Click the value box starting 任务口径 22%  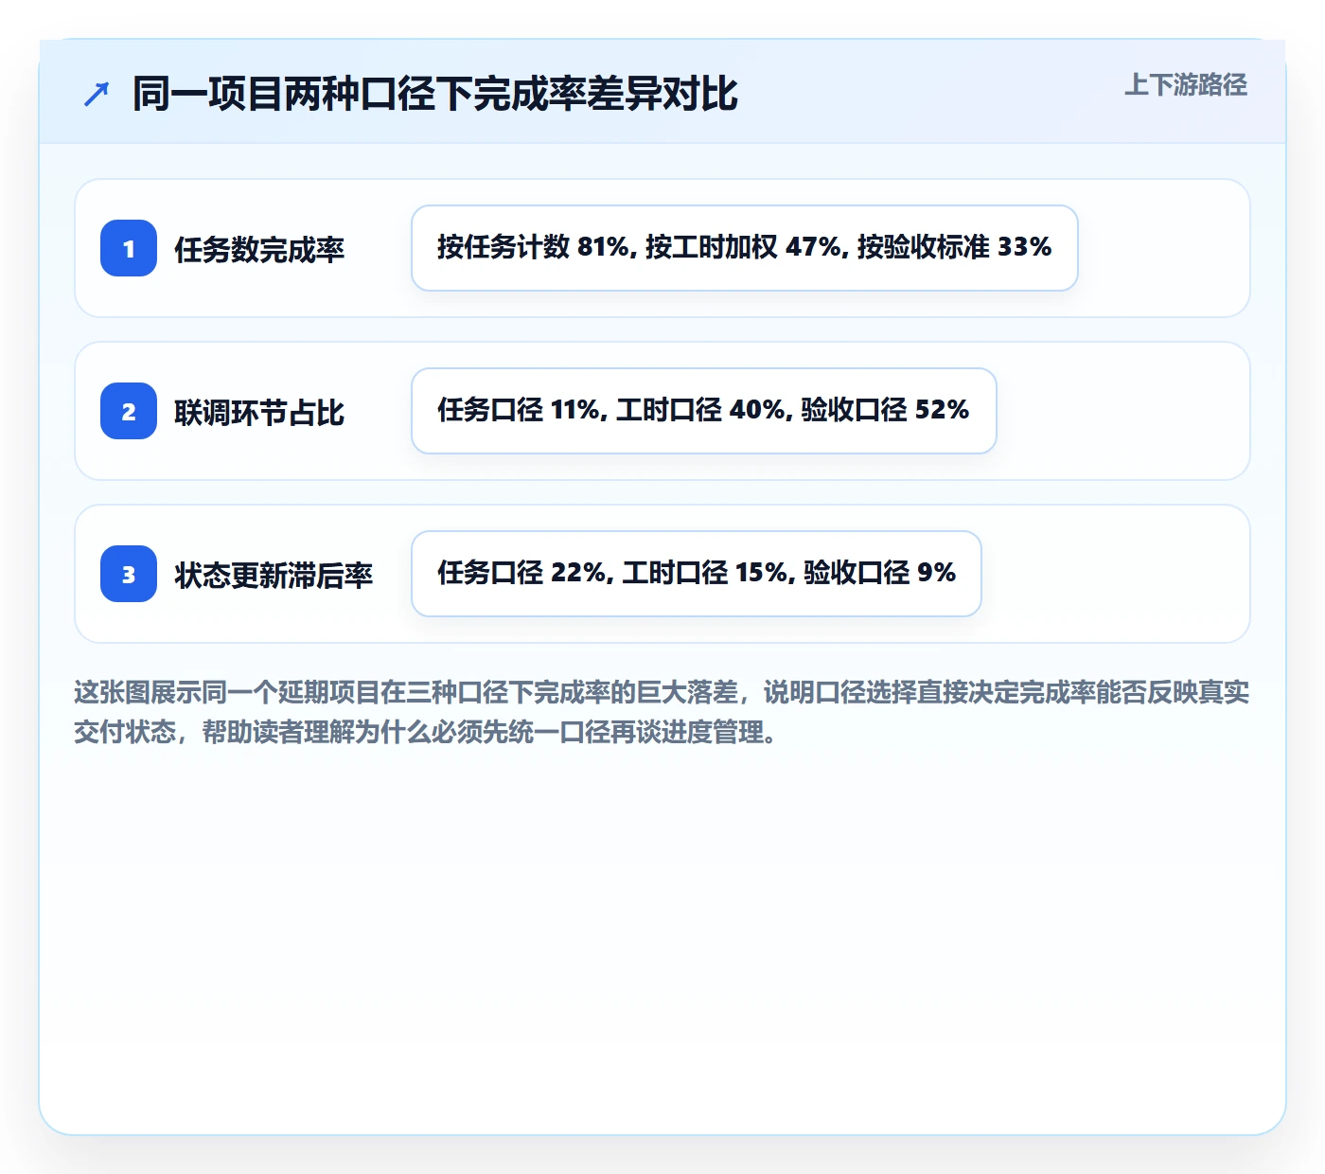click(697, 574)
